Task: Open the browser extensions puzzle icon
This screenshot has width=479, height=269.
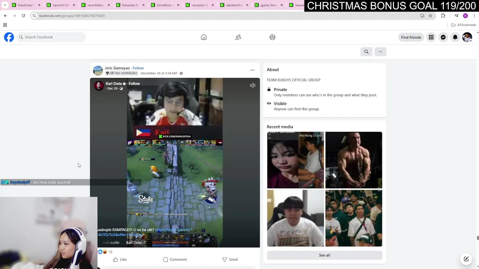Action: pos(443,16)
